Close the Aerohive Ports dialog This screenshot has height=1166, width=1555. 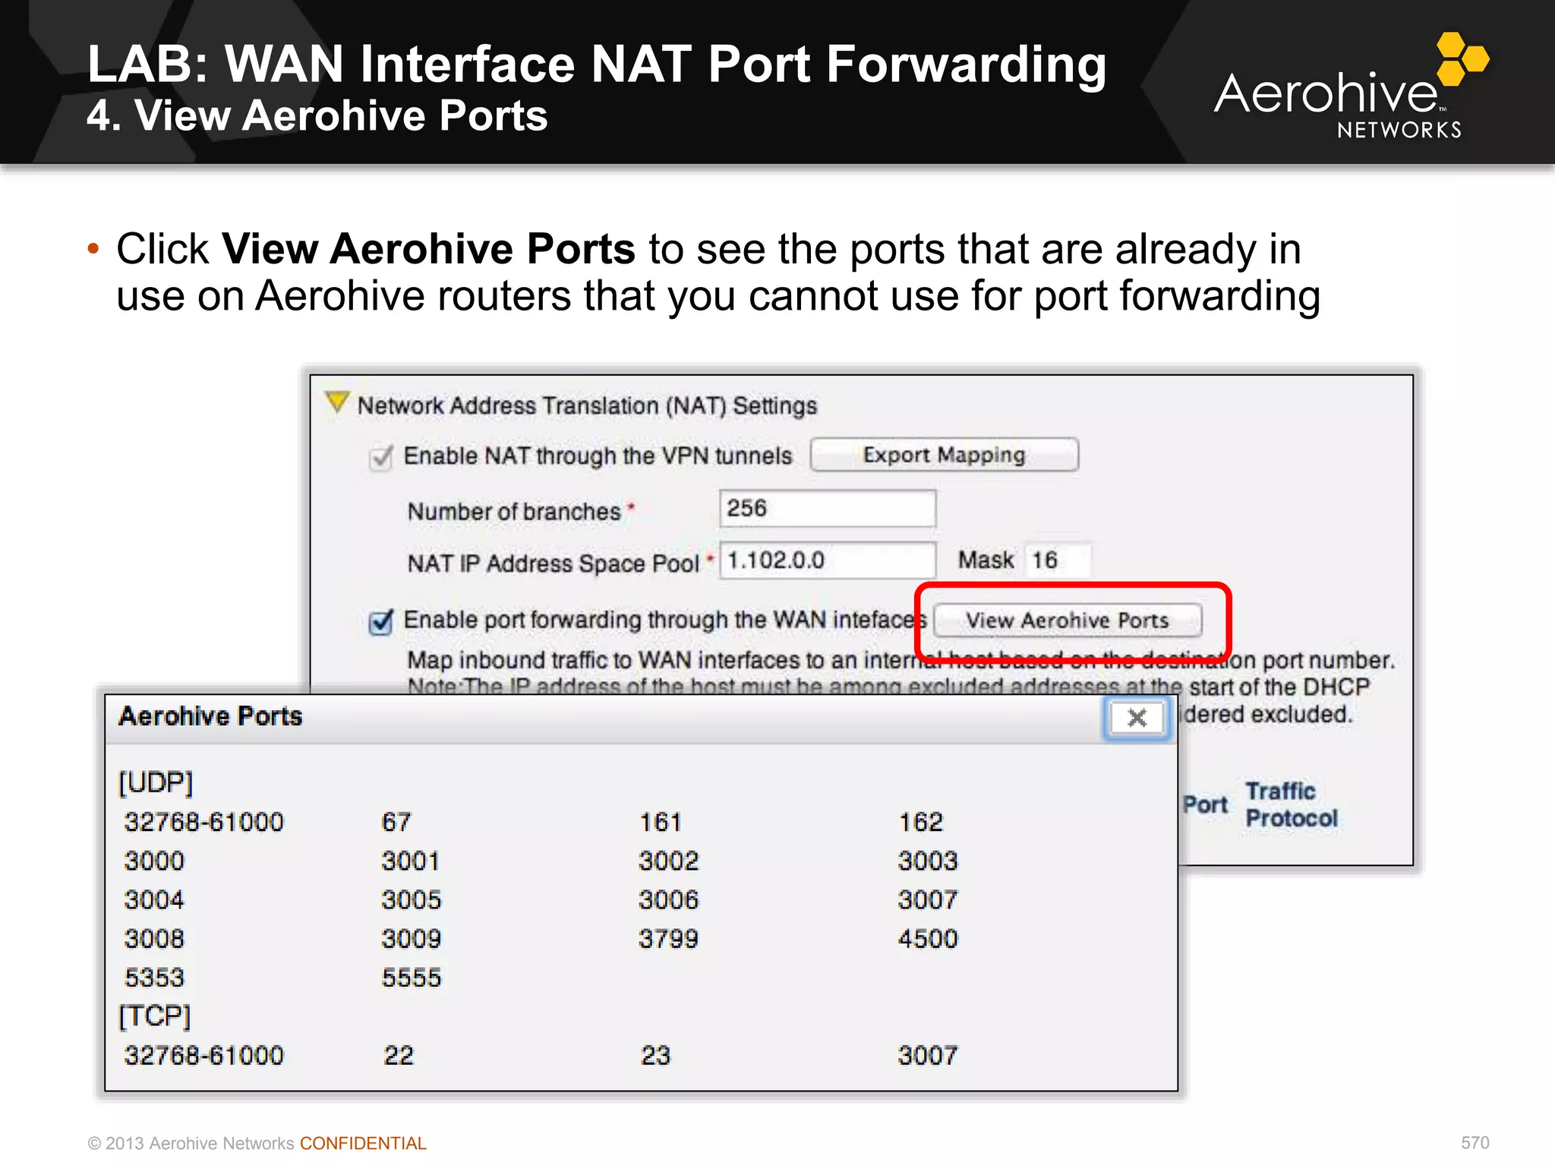tap(1136, 717)
